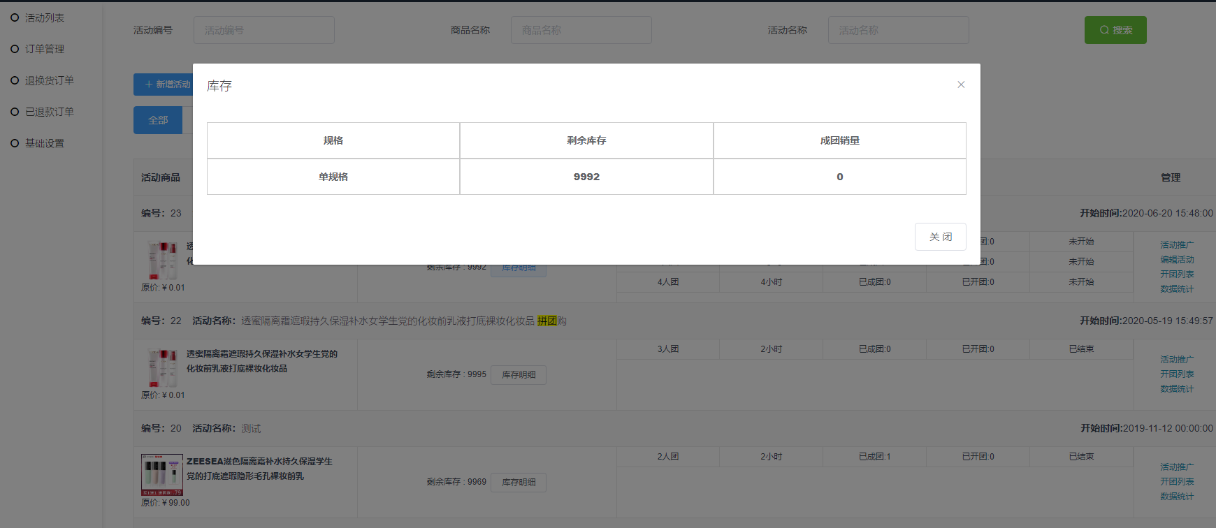The image size is (1216, 528).
Task: Click activity 22 name with 拼团 highlight
Action: coord(404,321)
